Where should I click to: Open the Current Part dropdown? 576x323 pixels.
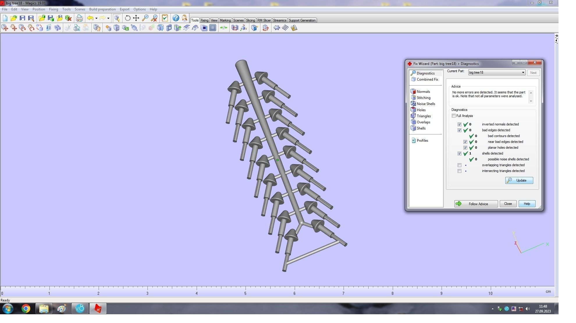(523, 72)
